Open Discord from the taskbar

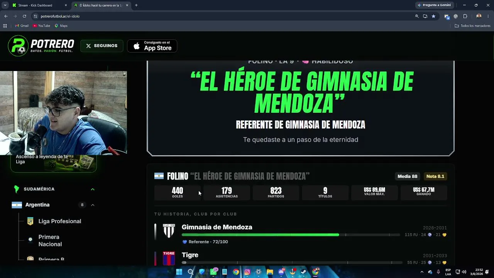281,272
